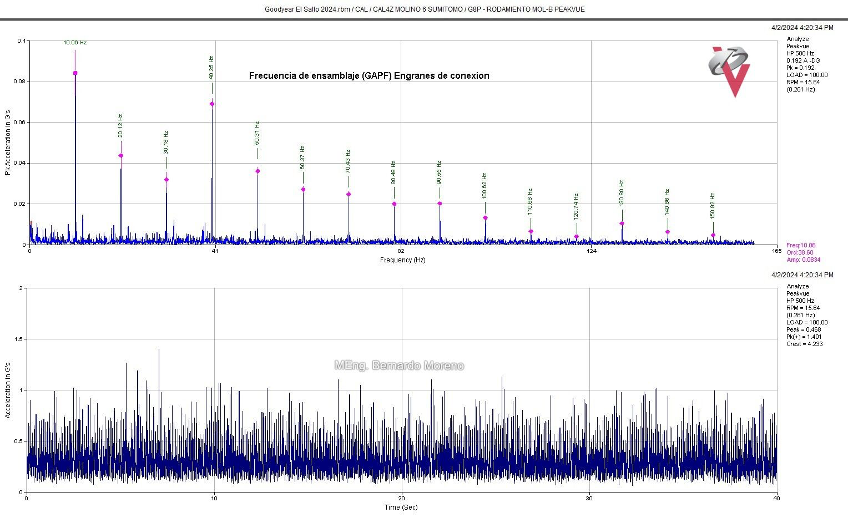Click the spectrum plot's 4/2/2024 4:20:34 PM timestamp
This screenshot has height=523, width=848.
pyautogui.click(x=802, y=28)
